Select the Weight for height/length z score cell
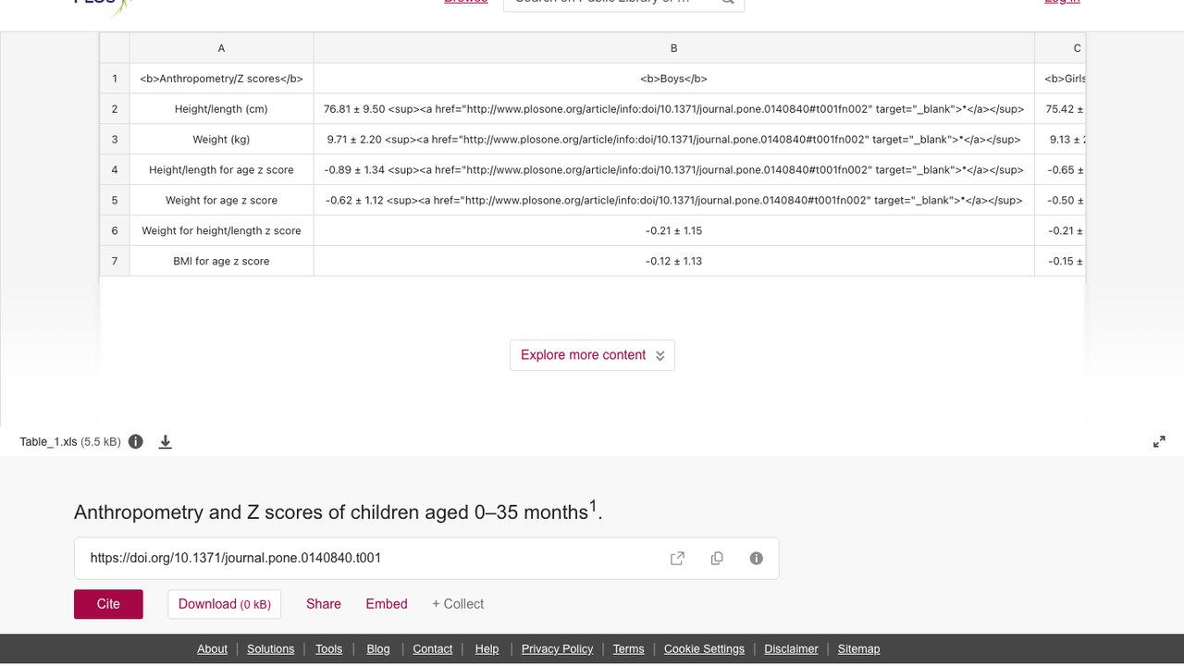1184x666 pixels. pos(221,231)
